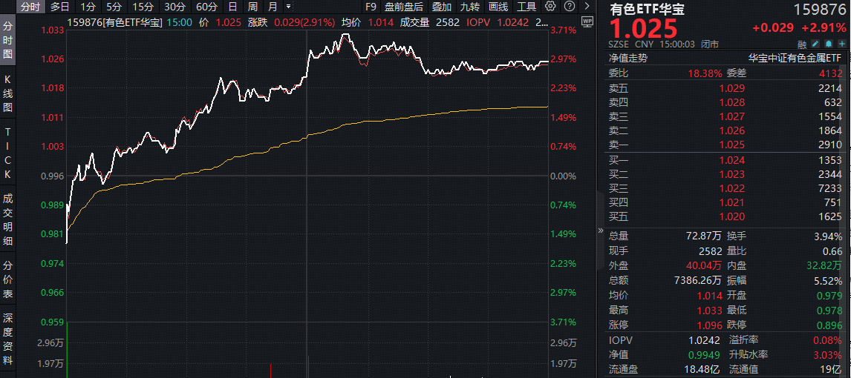Viewport: 851px width, 378px height.
Task: Select the 成交明细 sidebar item
Action: tap(8, 219)
